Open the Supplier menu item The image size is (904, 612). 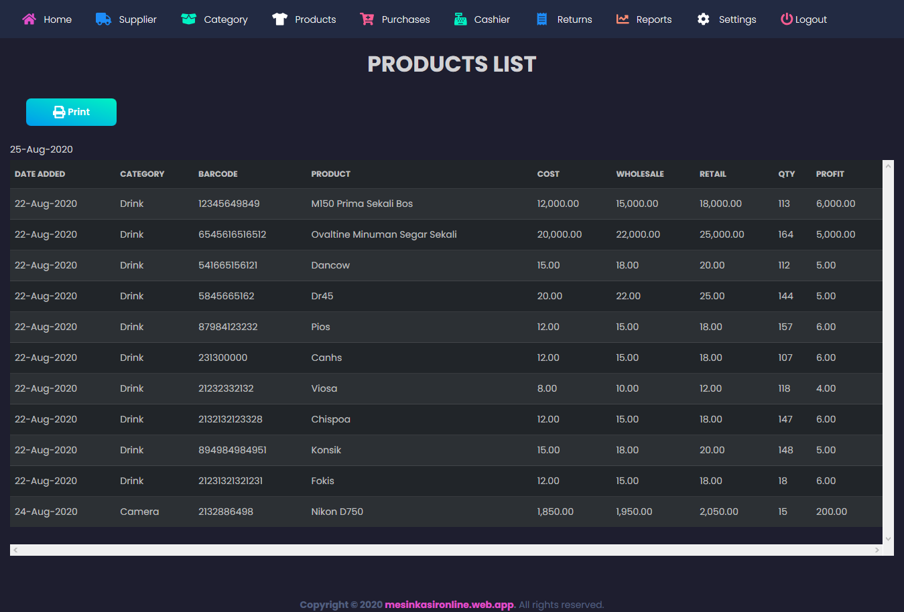[x=138, y=19]
